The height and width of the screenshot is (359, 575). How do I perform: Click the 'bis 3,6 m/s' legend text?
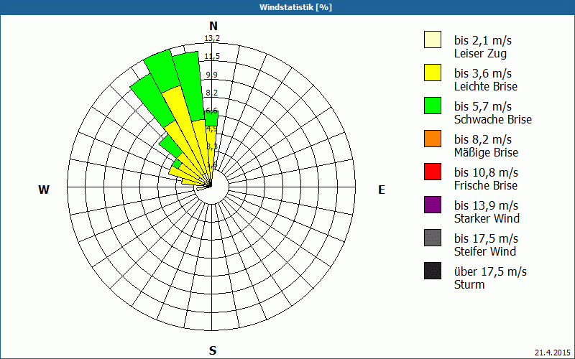(x=482, y=73)
